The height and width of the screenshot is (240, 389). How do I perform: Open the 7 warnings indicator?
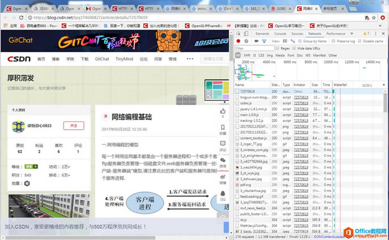(366, 34)
